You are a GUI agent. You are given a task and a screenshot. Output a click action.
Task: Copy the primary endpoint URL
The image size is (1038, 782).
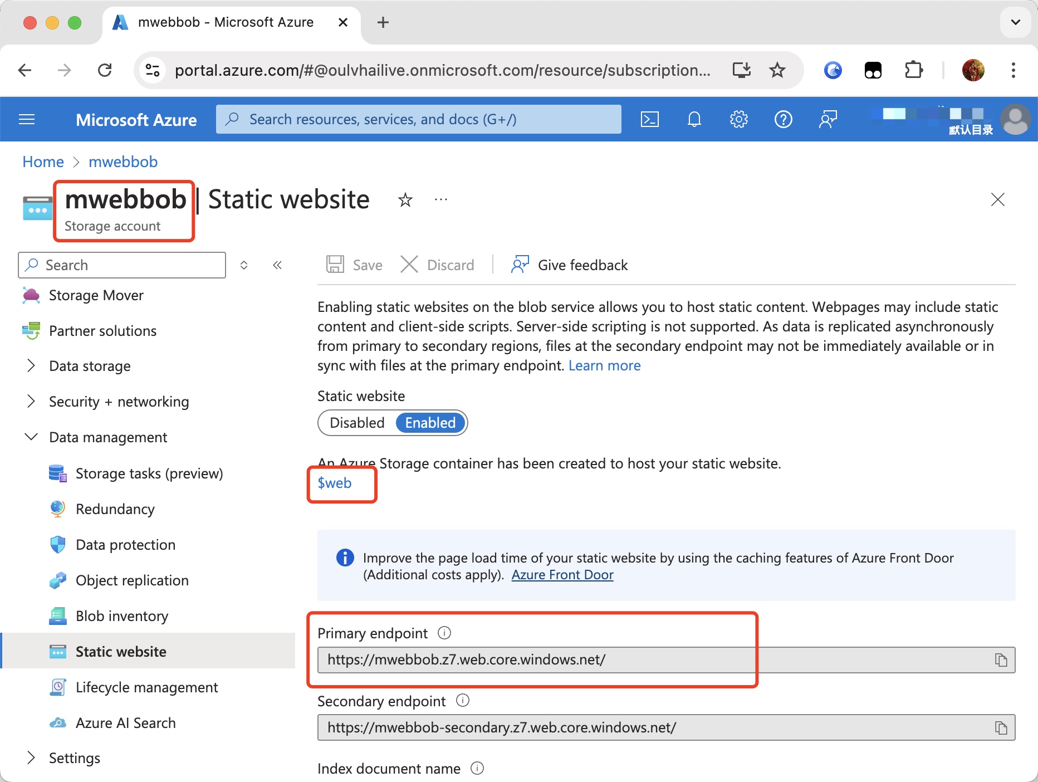(x=1001, y=660)
